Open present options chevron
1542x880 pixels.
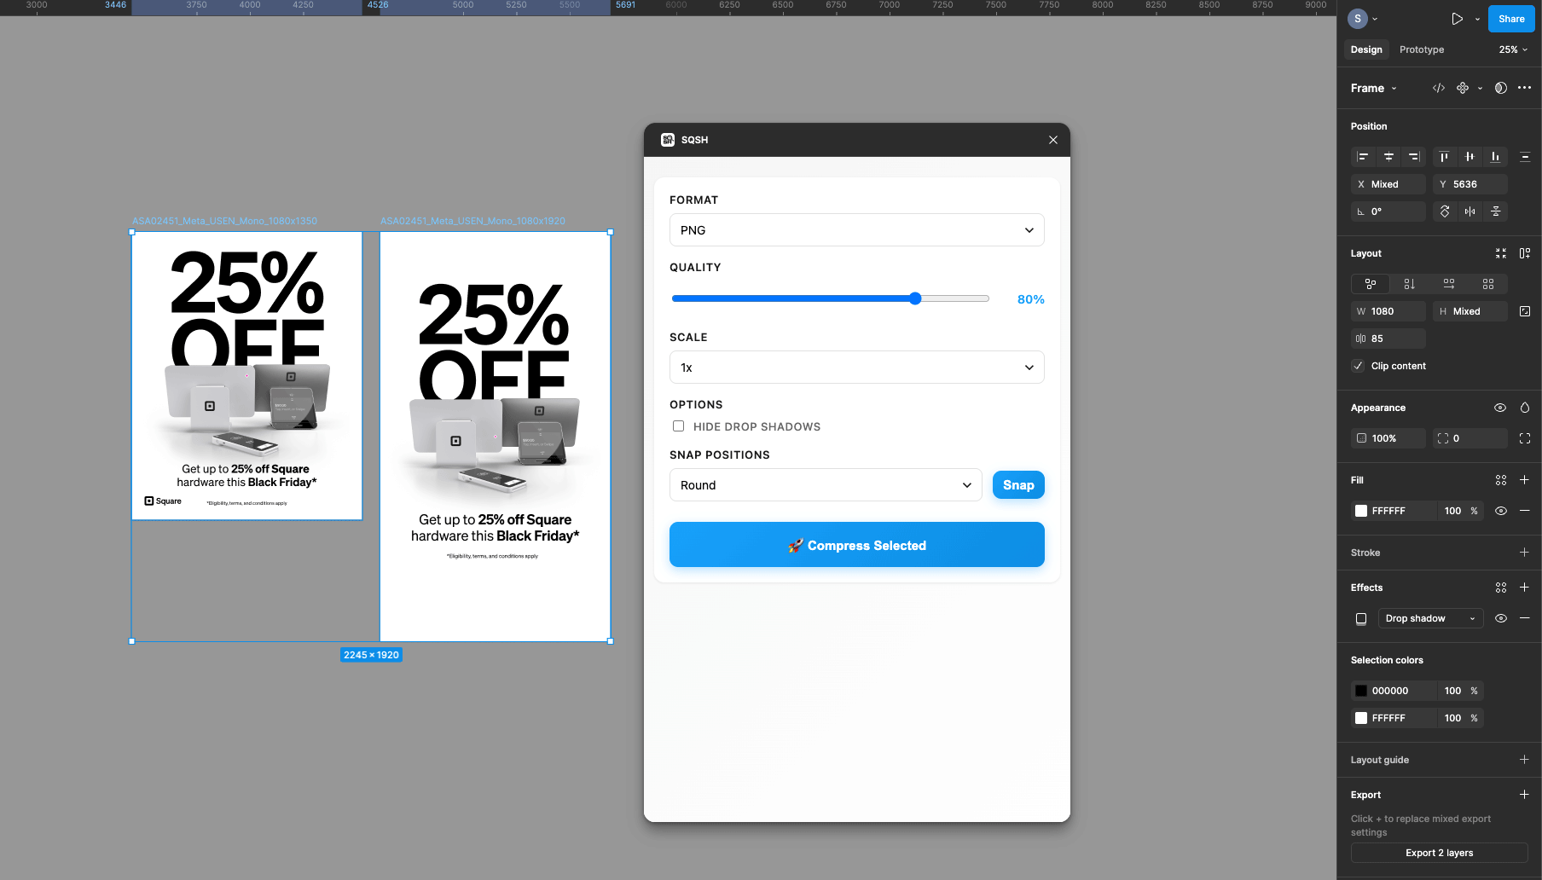[x=1477, y=19]
